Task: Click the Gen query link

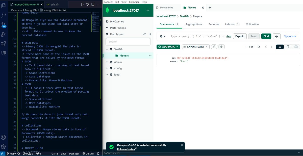Action: coord(229,36)
